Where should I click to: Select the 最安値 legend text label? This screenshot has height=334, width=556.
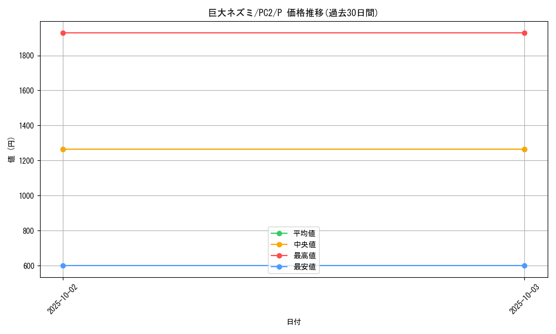(305, 267)
